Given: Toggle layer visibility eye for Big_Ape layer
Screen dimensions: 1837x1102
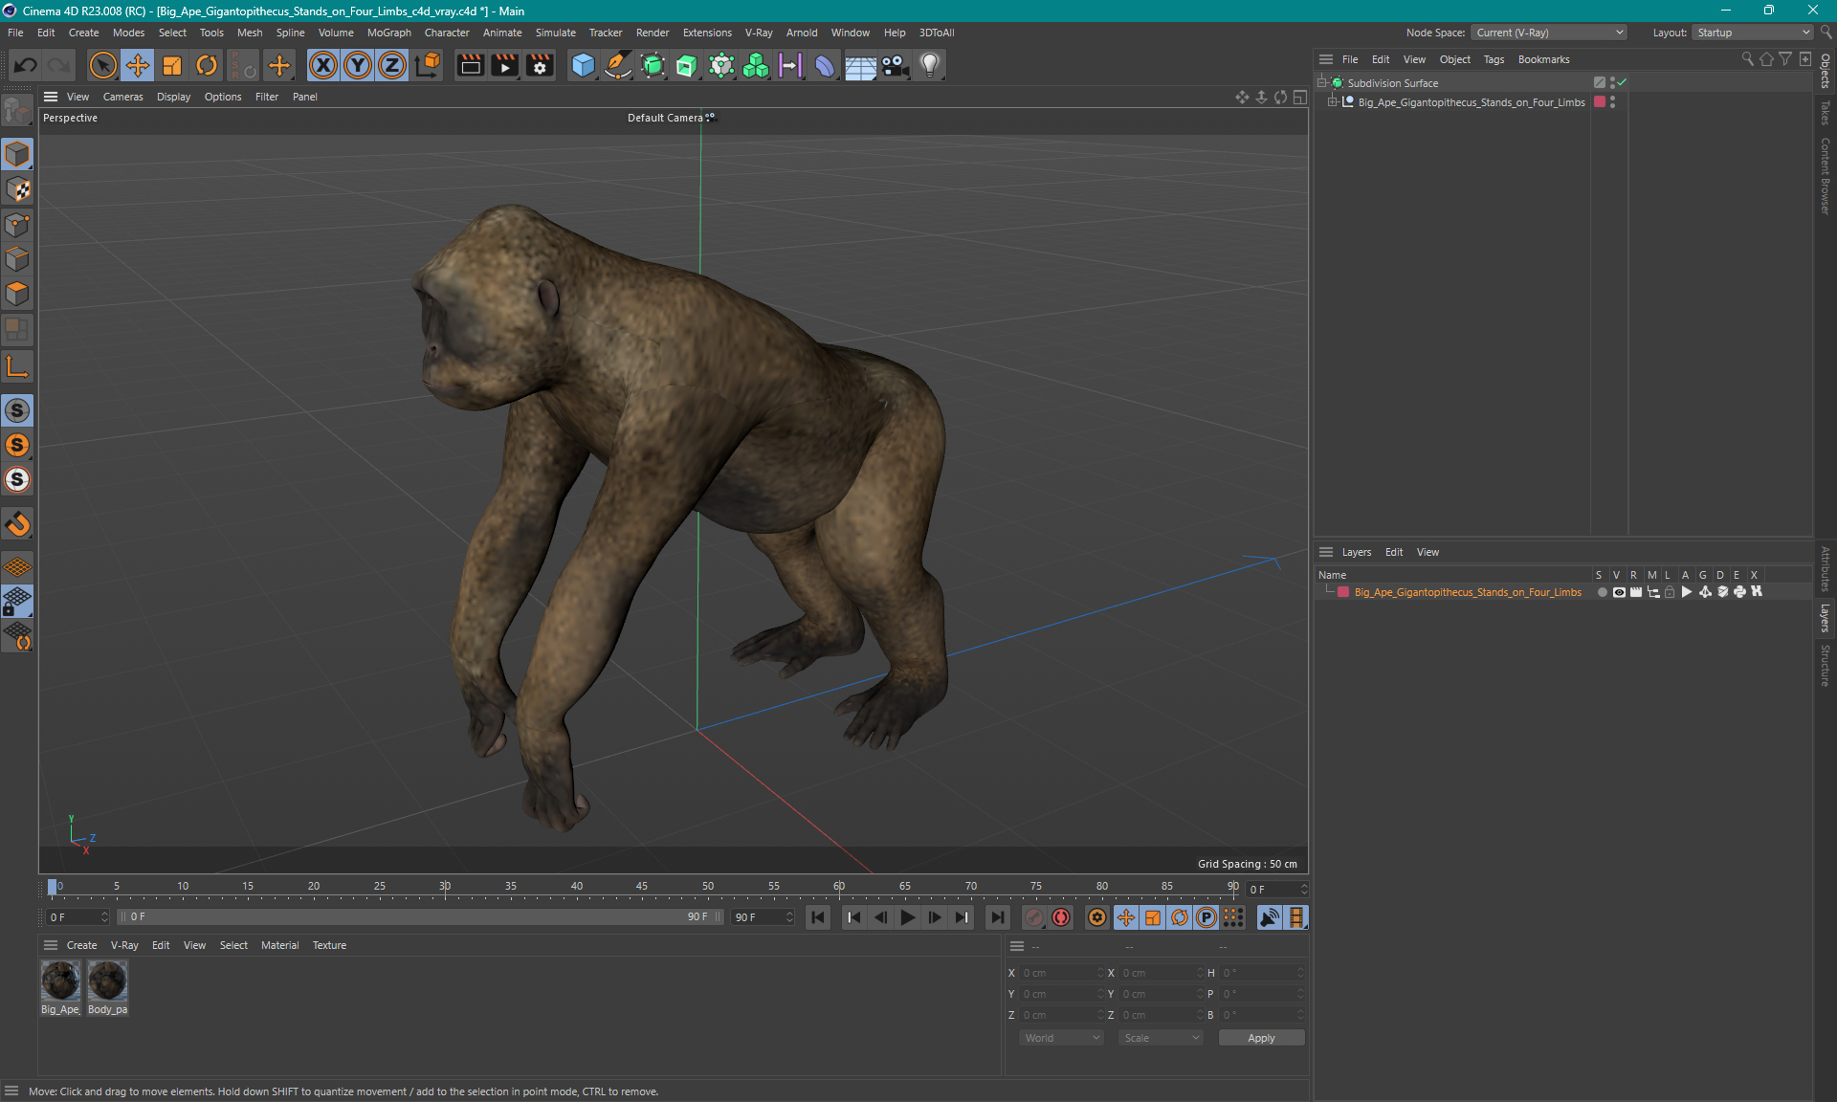Looking at the screenshot, I should click(x=1619, y=592).
